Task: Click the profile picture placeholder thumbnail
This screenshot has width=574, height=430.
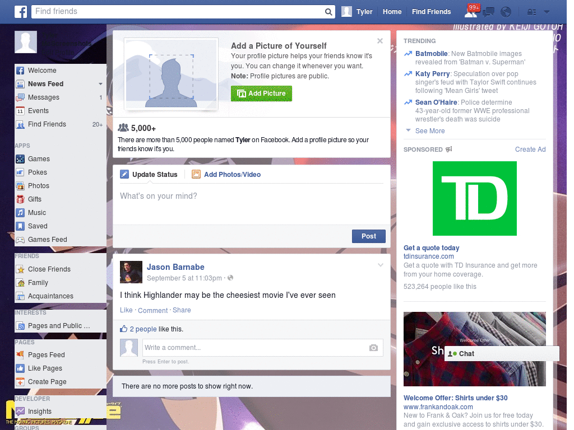Action: (26, 42)
